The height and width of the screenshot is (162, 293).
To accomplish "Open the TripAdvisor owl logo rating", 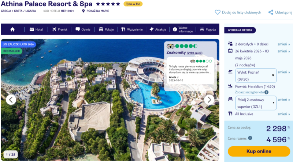I will 170,46.
